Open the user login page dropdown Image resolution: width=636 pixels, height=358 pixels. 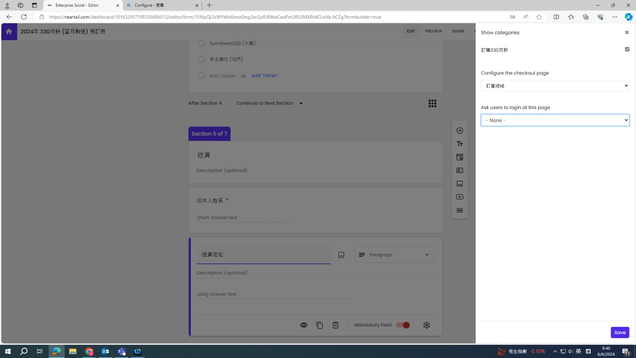click(555, 120)
